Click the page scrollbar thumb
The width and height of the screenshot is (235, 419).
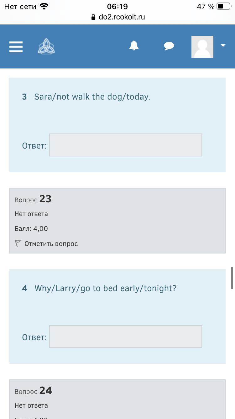232,278
